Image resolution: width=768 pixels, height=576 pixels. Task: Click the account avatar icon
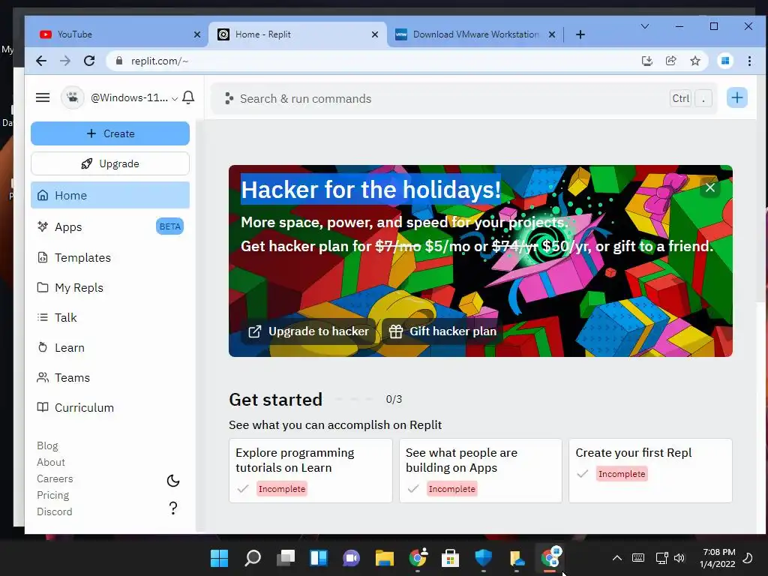tap(73, 97)
